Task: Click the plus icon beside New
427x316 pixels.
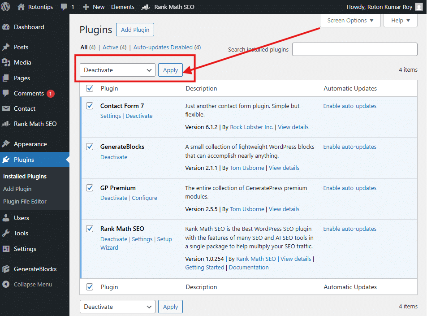Action: coord(86,7)
